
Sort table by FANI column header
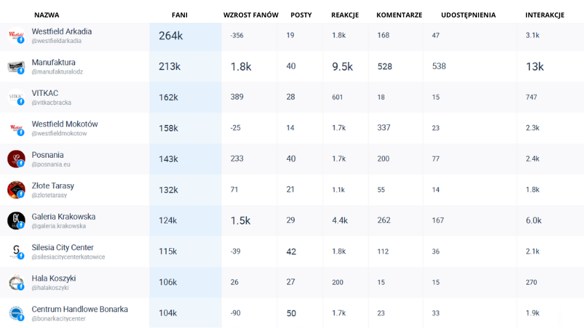coord(179,15)
